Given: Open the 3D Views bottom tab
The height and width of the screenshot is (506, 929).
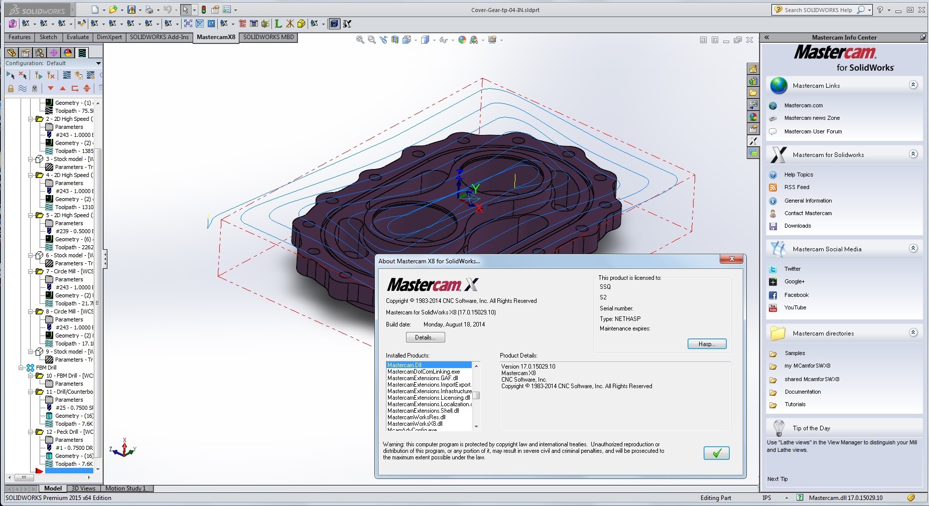Looking at the screenshot, I should 83,488.
